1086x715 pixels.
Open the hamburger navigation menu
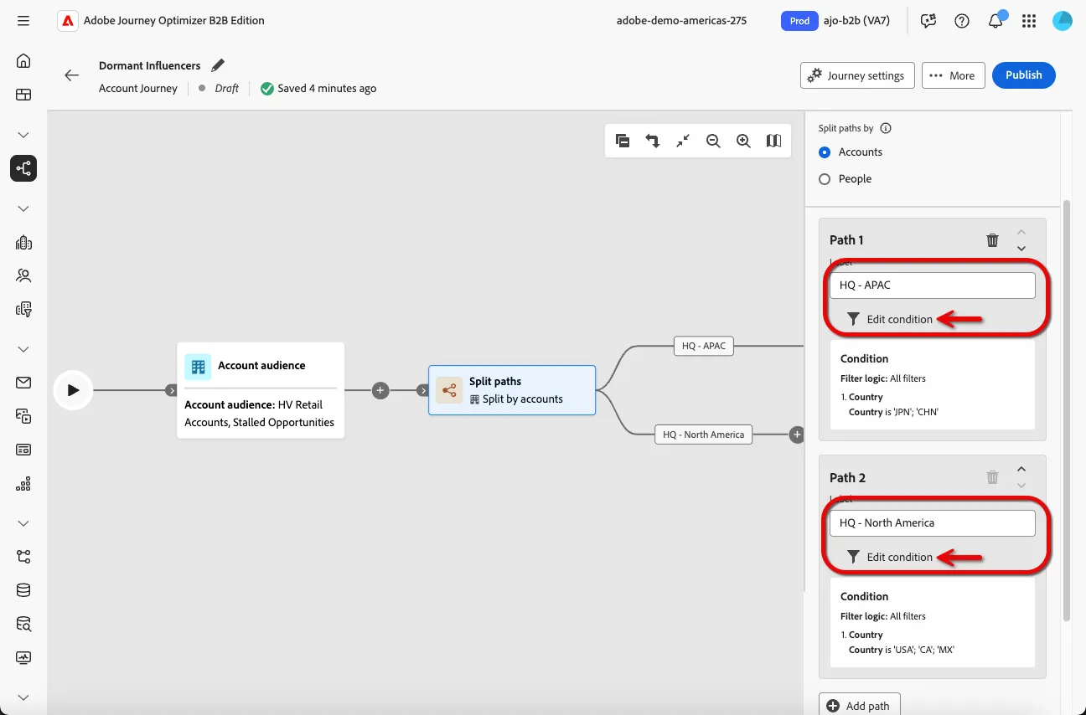(x=23, y=21)
